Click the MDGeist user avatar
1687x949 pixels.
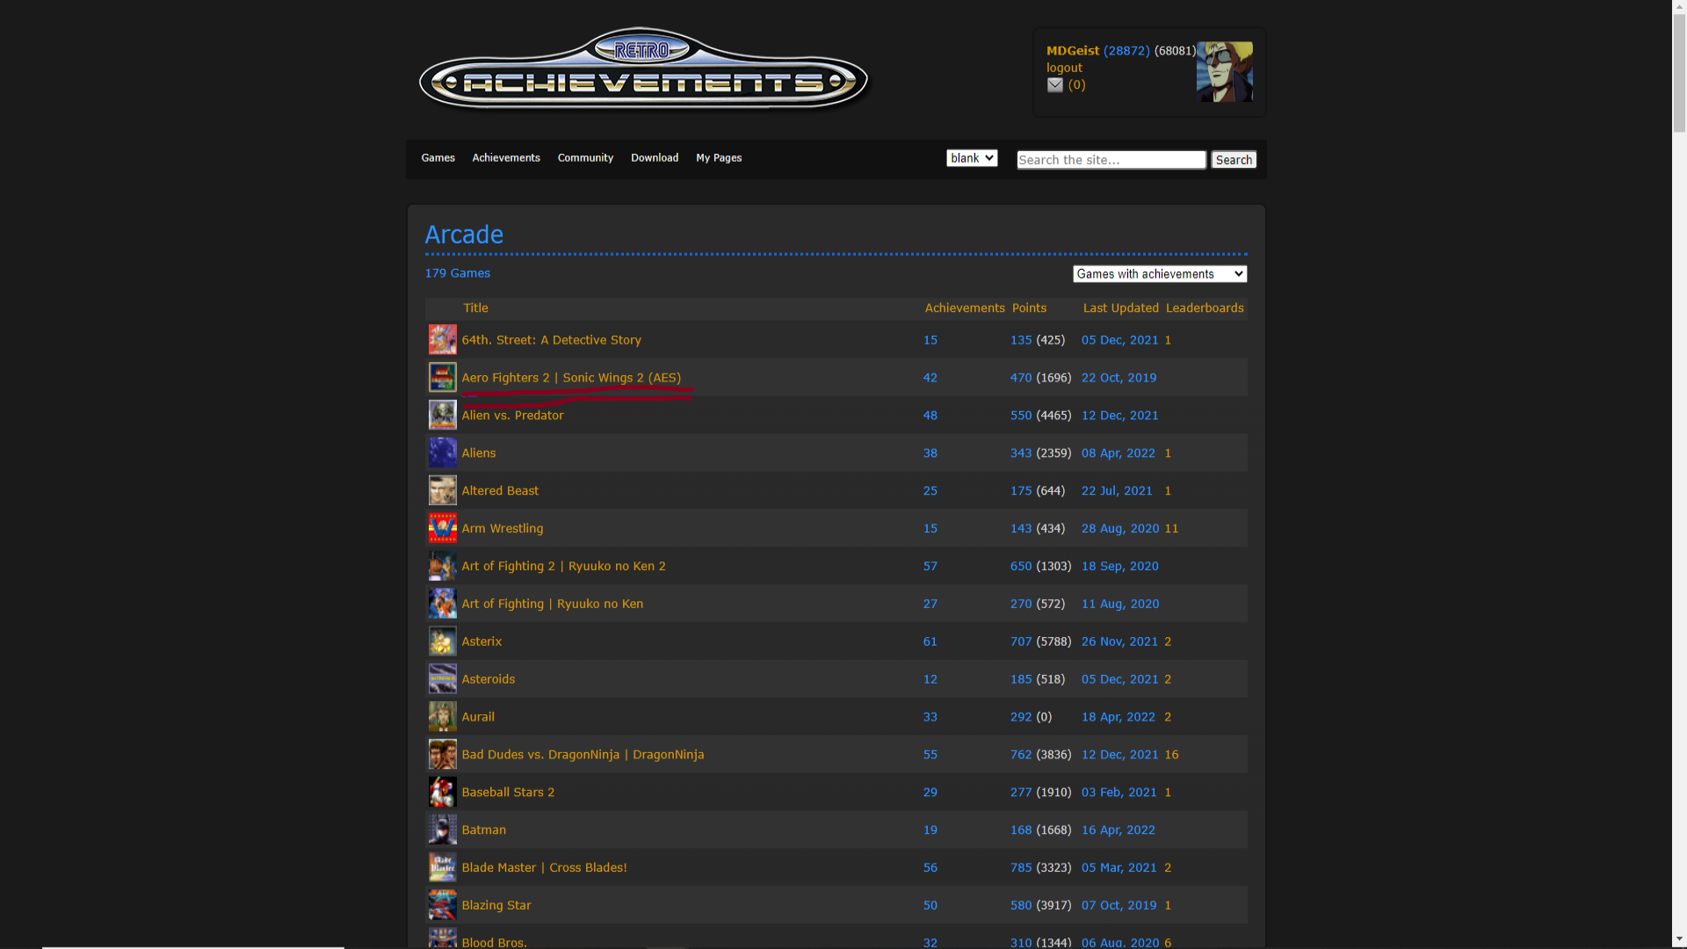click(x=1224, y=72)
